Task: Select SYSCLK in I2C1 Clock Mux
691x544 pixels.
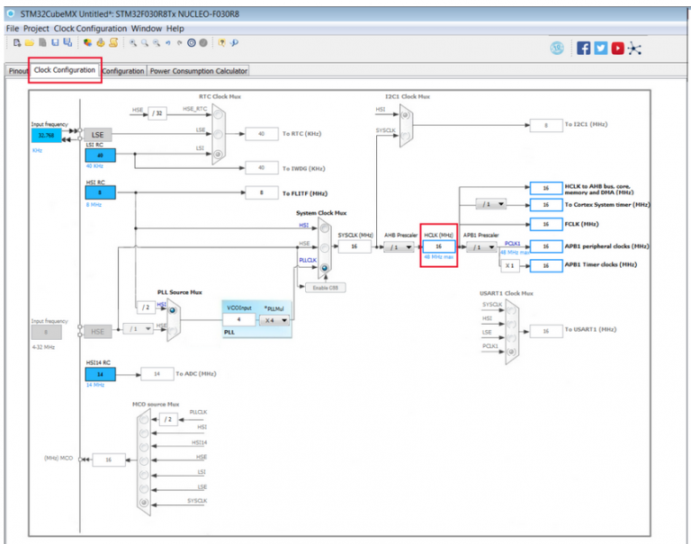Action: click(406, 136)
